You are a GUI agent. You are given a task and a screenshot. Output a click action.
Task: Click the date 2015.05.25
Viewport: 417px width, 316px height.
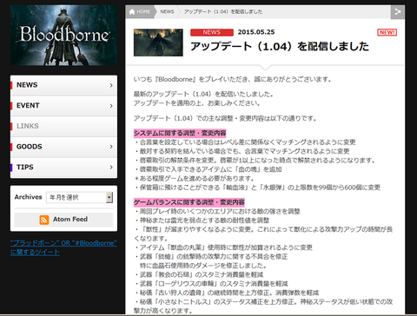(x=256, y=32)
